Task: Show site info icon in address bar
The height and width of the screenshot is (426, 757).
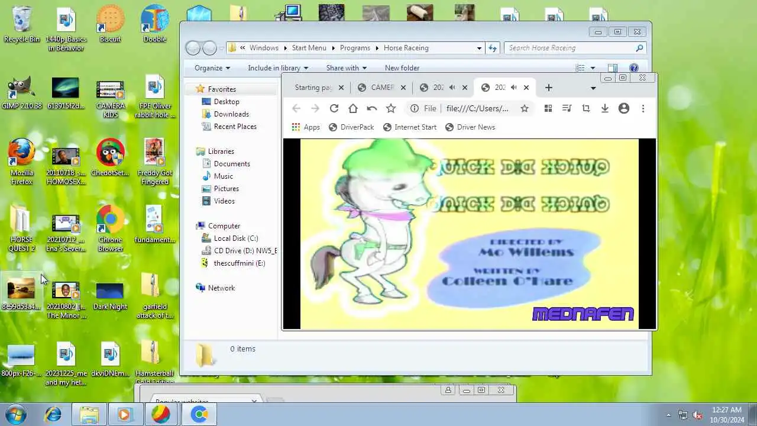Action: pyautogui.click(x=415, y=108)
